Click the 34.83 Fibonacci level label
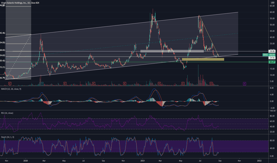 3,43
